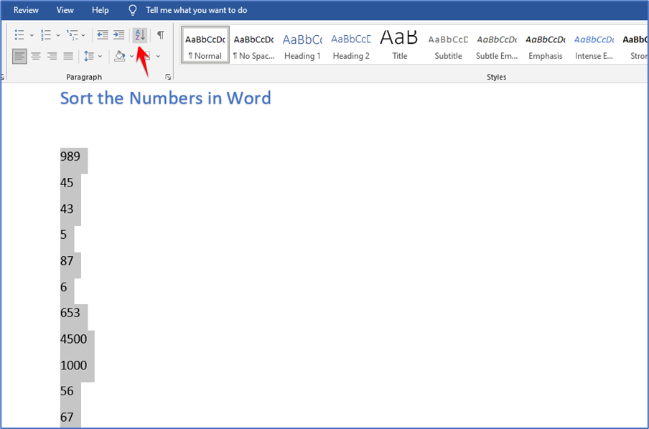Click the Increase Indent icon
The image size is (649, 429).
tap(118, 34)
